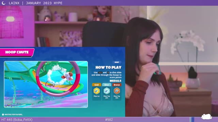The image size is (218, 122).
Task: Click the Waiting For Players status icon
Action: 3,115
